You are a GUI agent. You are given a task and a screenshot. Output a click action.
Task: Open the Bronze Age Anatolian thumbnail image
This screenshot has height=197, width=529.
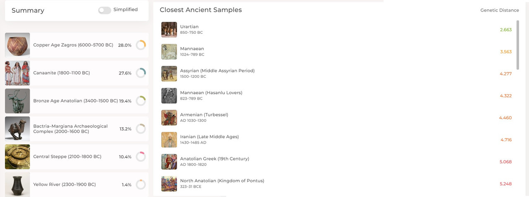tap(17, 101)
